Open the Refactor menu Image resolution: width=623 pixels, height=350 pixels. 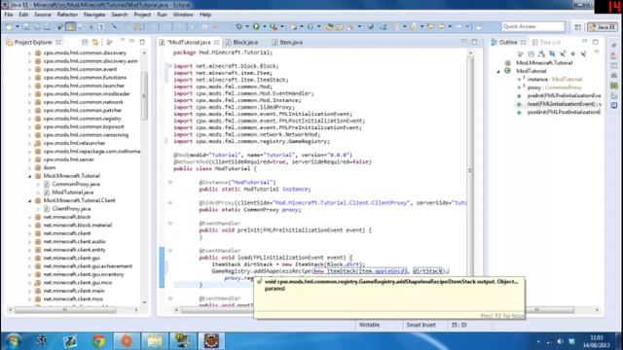coord(67,15)
